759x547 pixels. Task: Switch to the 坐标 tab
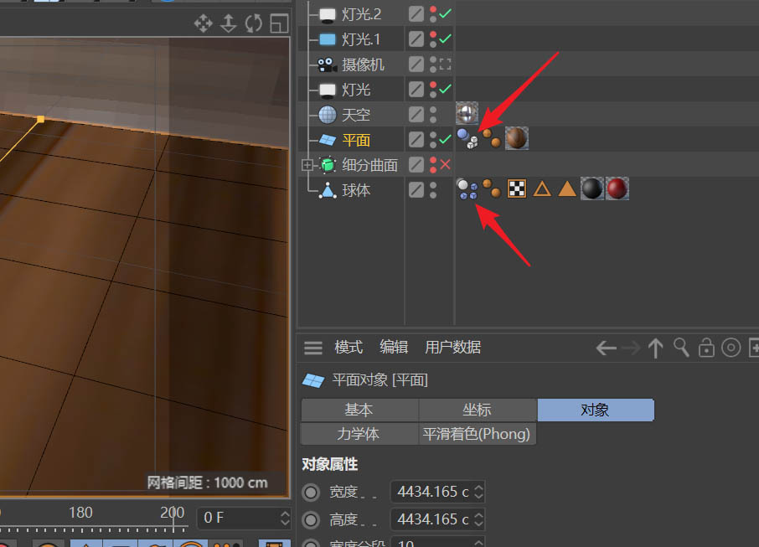(x=478, y=410)
